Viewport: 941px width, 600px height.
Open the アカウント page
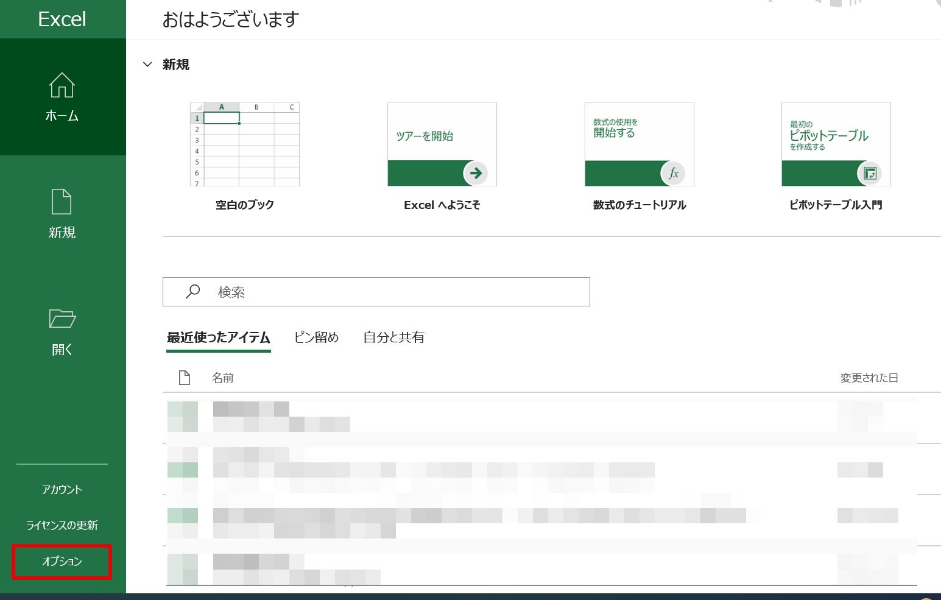(62, 489)
